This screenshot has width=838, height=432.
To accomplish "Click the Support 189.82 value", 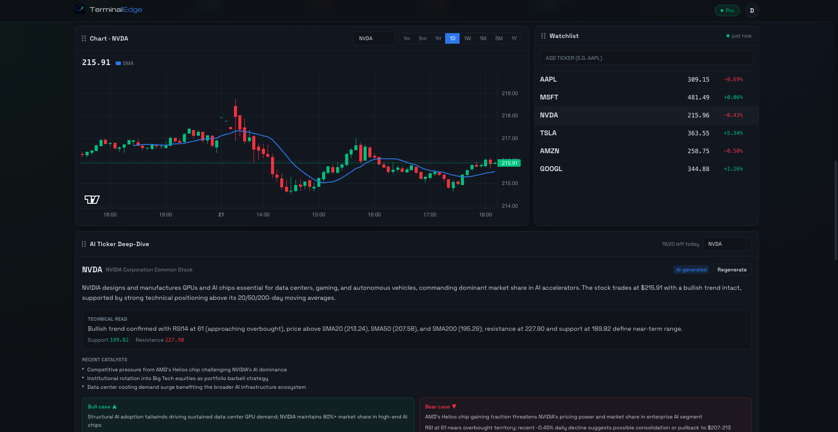I will click(x=119, y=340).
